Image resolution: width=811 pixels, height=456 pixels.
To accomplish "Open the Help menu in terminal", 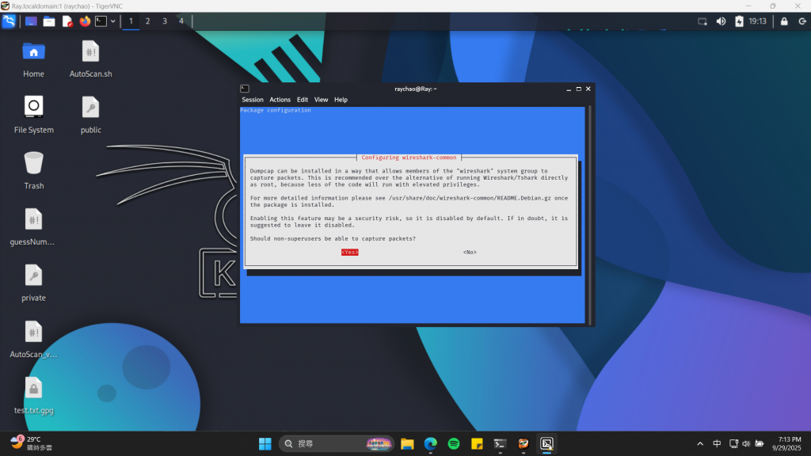I will (341, 100).
